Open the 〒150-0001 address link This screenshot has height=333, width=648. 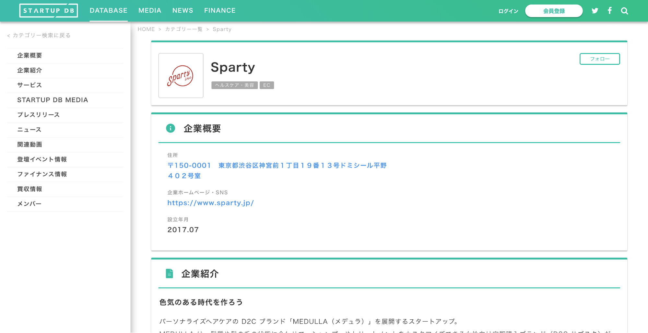pyautogui.click(x=277, y=170)
